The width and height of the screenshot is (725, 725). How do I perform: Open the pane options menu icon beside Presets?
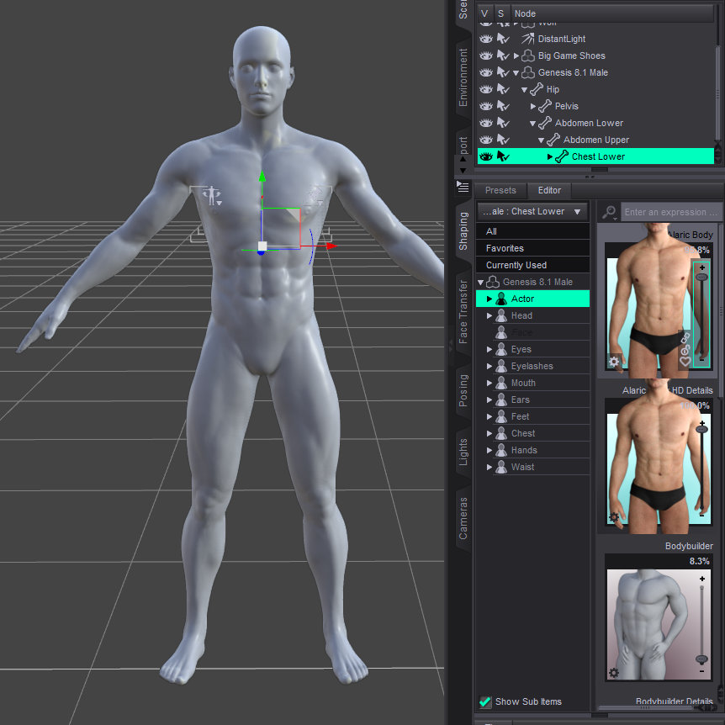coord(462,186)
